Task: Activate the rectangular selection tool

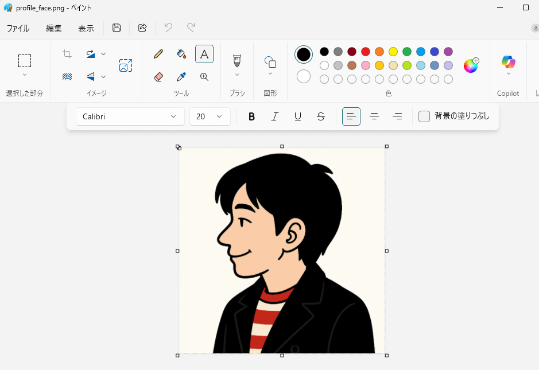Action: pyautogui.click(x=24, y=61)
